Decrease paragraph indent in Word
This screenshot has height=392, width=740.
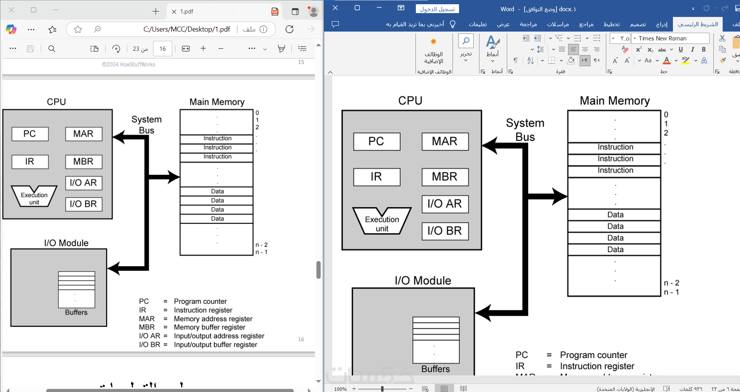538,38
